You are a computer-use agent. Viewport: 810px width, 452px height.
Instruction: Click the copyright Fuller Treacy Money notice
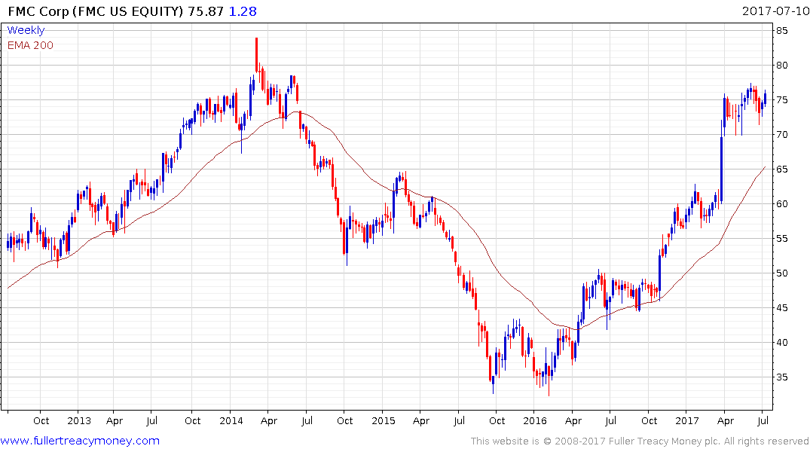pos(640,441)
